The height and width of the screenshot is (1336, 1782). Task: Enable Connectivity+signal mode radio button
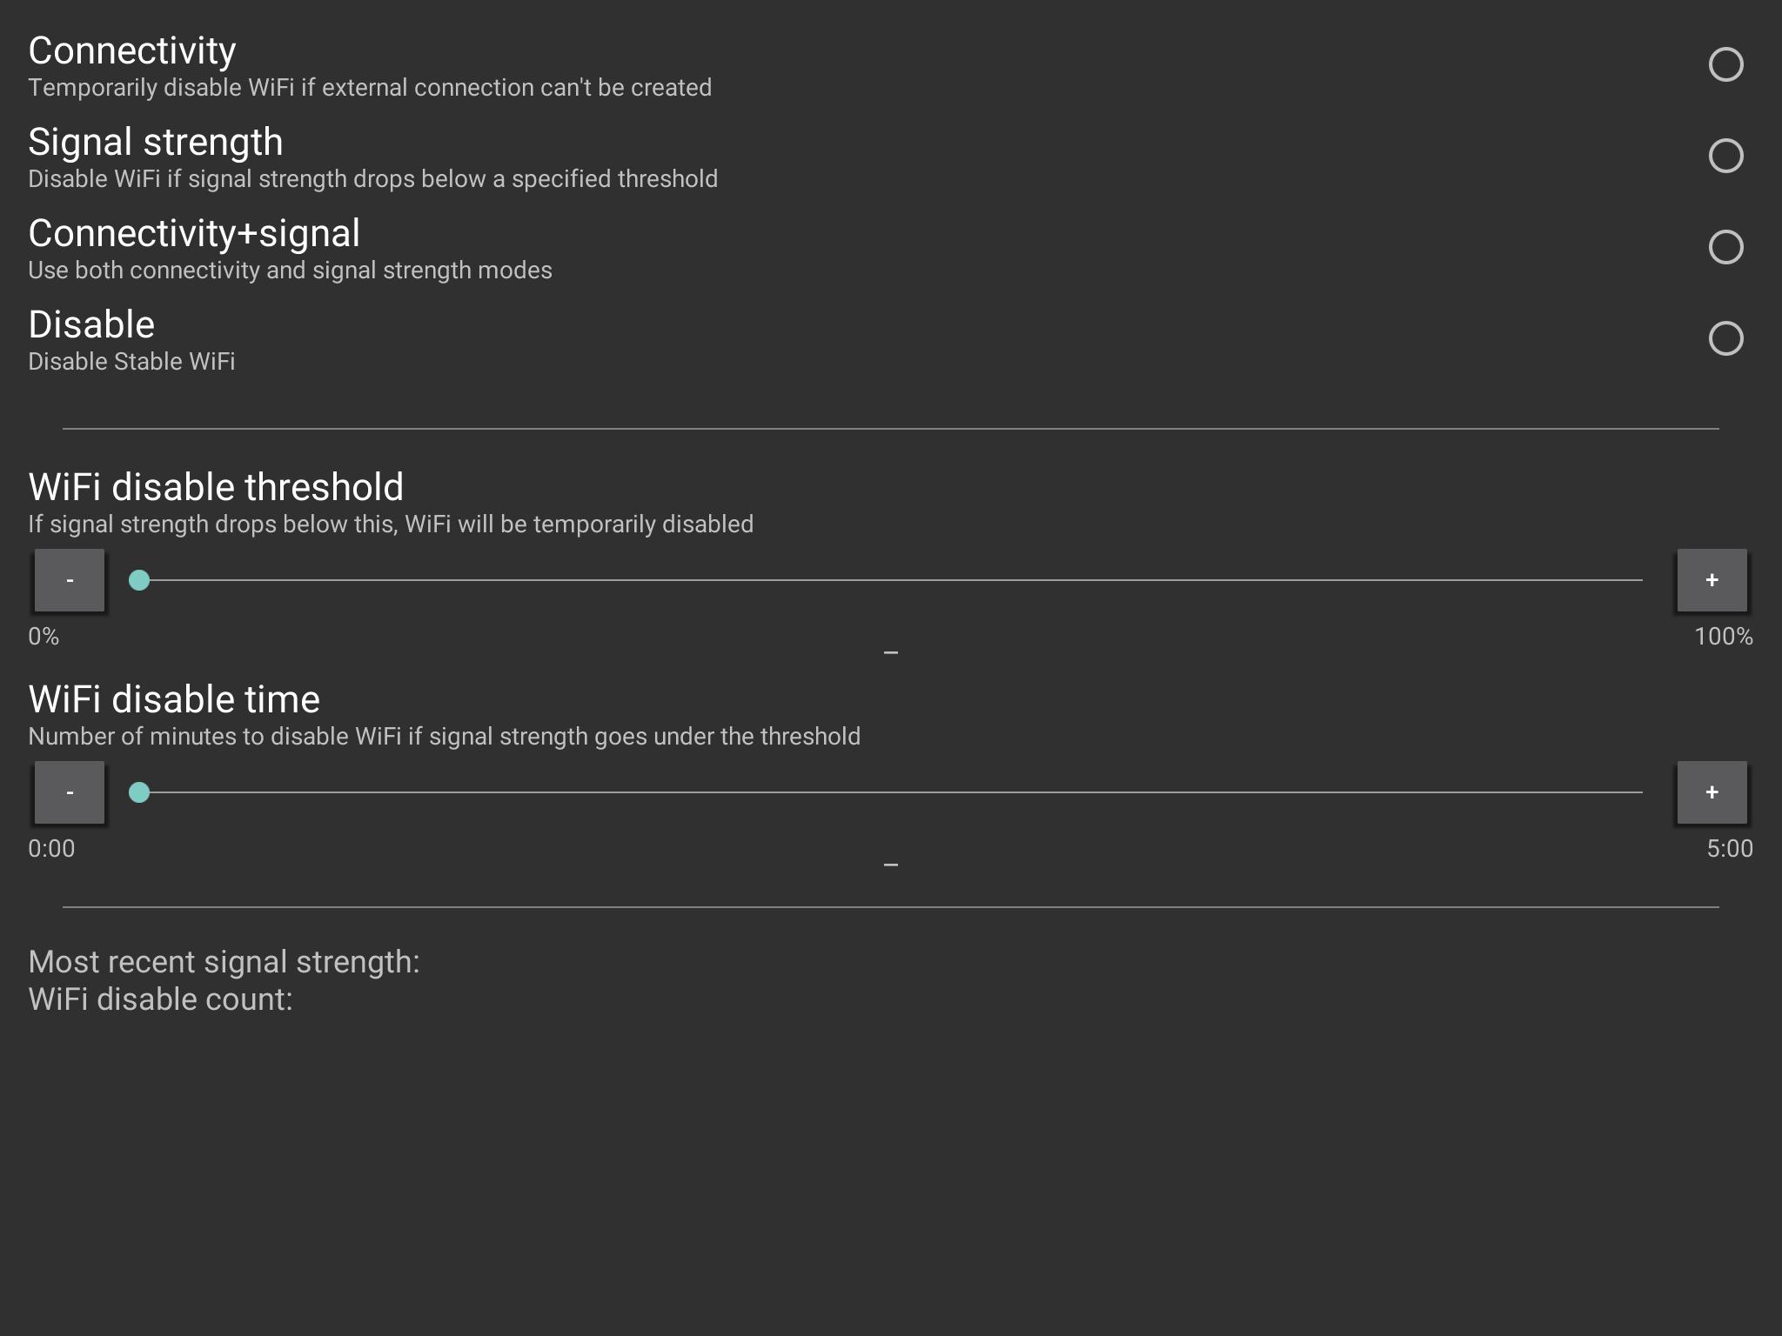[1725, 247]
